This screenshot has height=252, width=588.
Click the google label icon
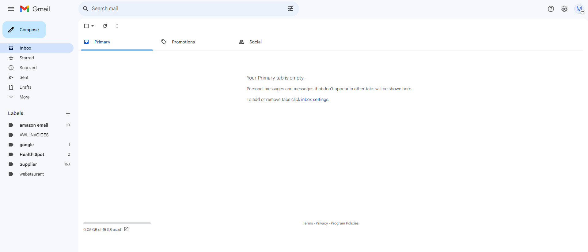click(x=11, y=145)
